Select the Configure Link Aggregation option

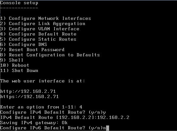tap(42, 24)
